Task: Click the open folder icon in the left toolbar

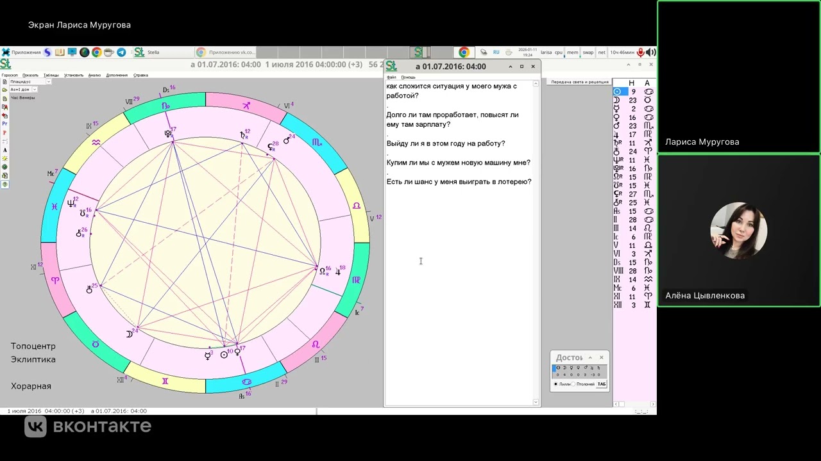Action: point(4,90)
